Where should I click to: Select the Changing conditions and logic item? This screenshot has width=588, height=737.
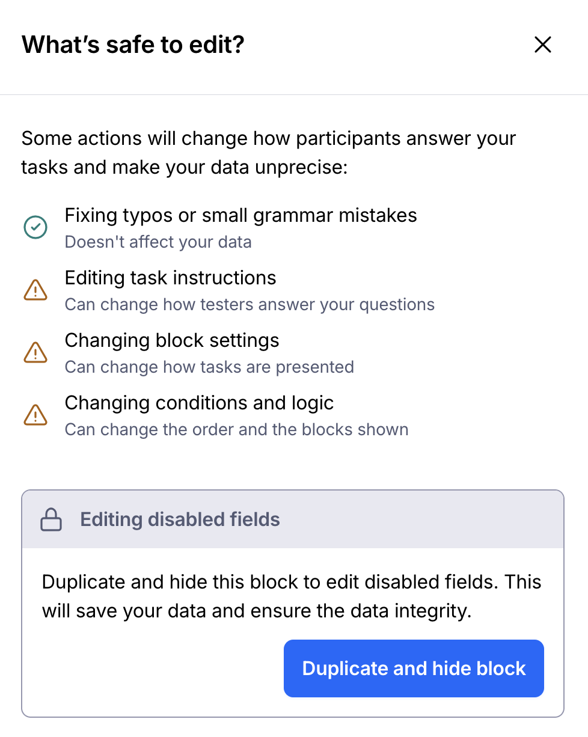(x=199, y=403)
